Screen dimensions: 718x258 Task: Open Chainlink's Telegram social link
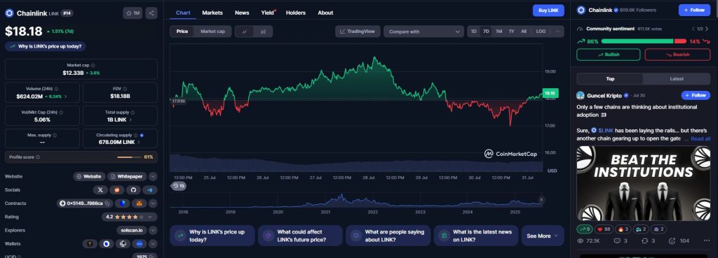(x=150, y=189)
